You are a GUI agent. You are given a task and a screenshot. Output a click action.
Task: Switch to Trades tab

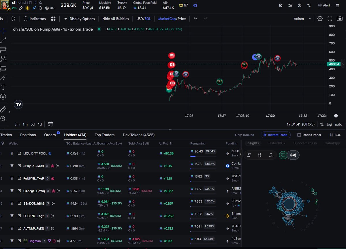click(x=6, y=135)
